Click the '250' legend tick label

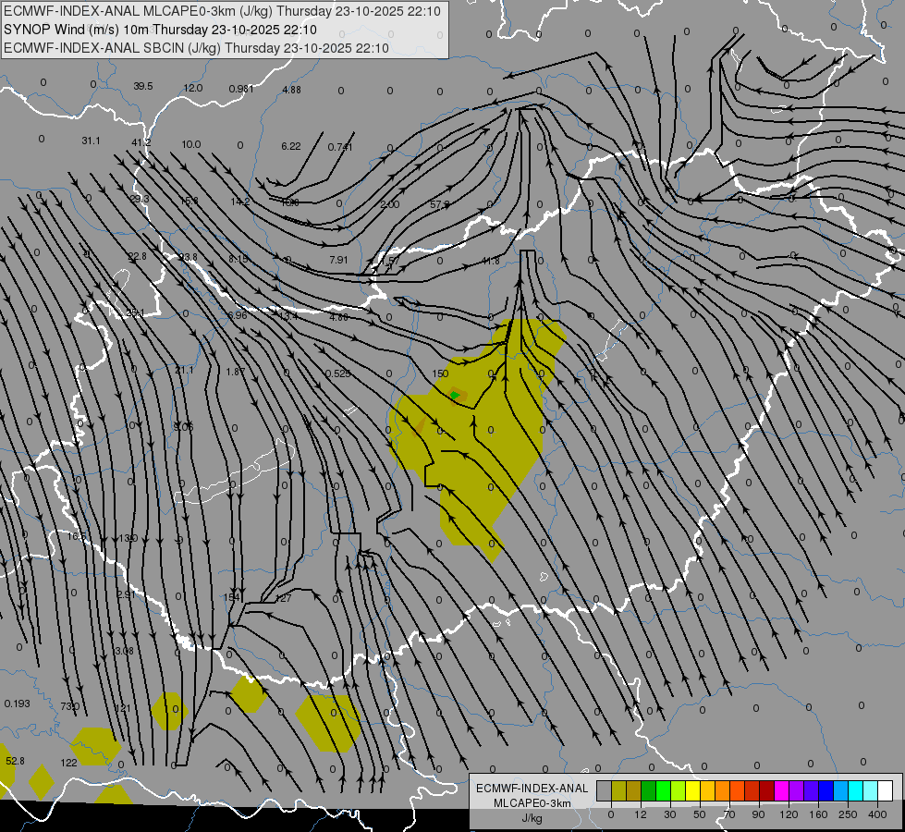point(848,814)
